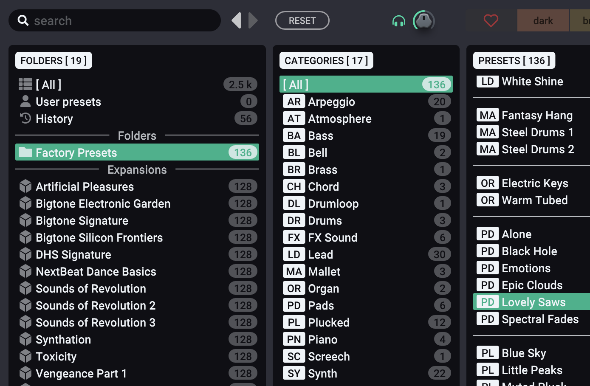Click the list icon next to All folders
590x386 pixels.
pyautogui.click(x=25, y=85)
